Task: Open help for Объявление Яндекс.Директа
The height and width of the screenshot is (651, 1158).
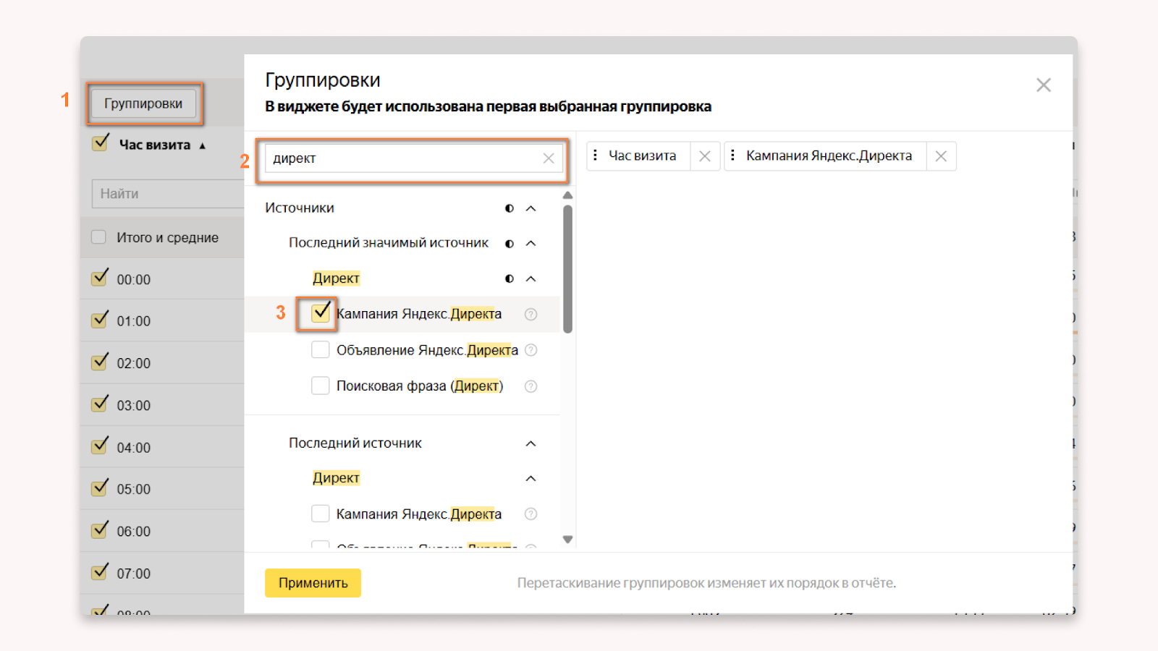Action: pyautogui.click(x=531, y=350)
